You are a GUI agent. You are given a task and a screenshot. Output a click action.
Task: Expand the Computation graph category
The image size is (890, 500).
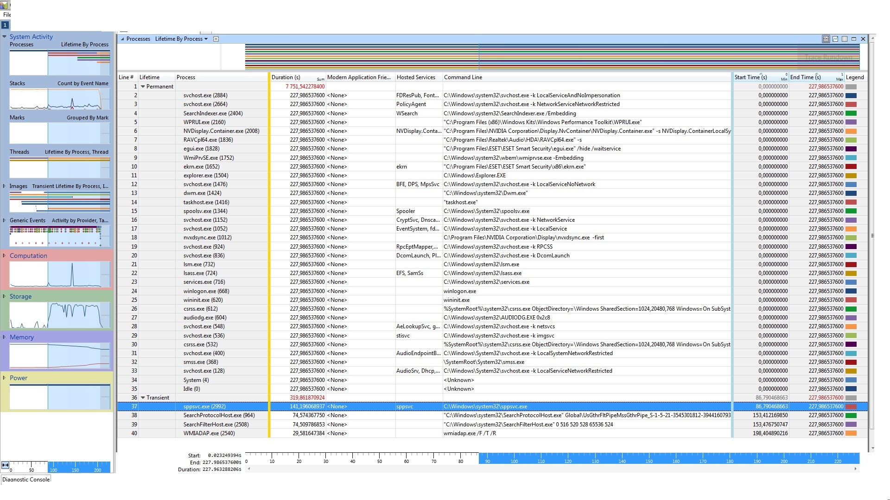4,256
